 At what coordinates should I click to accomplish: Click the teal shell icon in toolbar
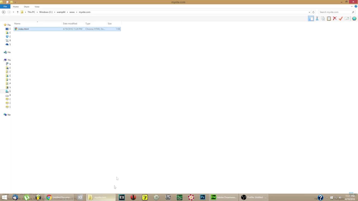pyautogui.click(x=354, y=18)
